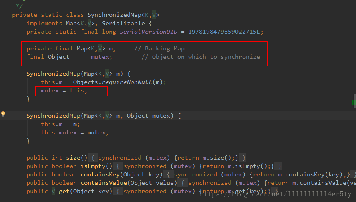Viewport: 356px width, 202px height.
Task: Click Objects.requireNonNull(m) call
Action: (x=117, y=82)
